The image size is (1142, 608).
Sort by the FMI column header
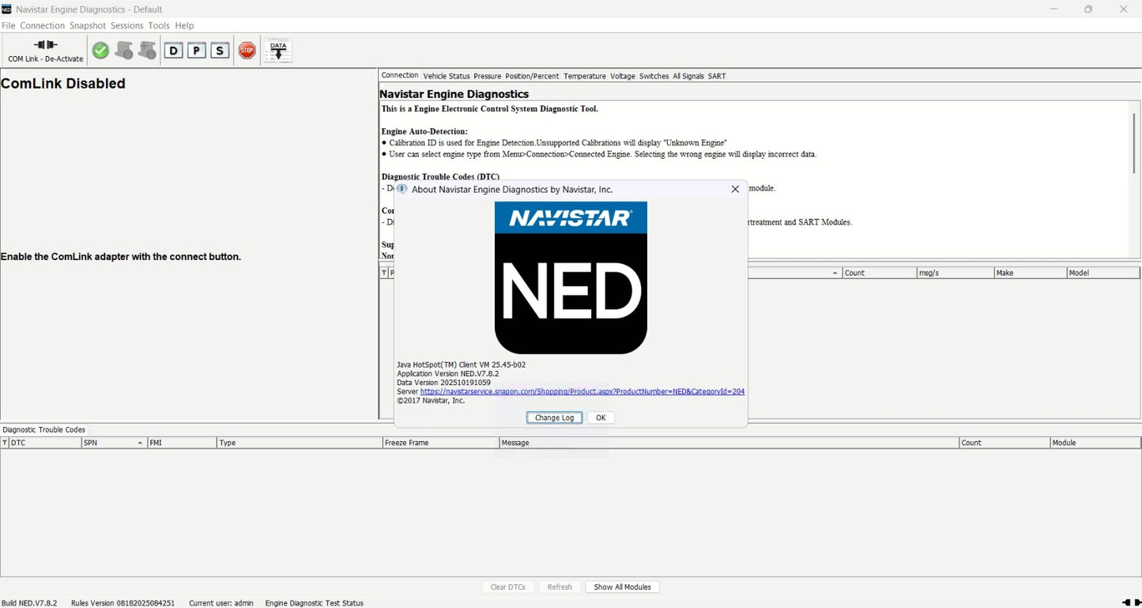coord(182,443)
